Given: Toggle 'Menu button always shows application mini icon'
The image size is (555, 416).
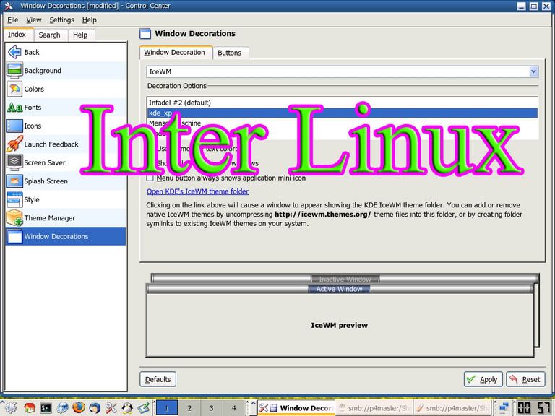Looking at the screenshot, I should coord(150,178).
